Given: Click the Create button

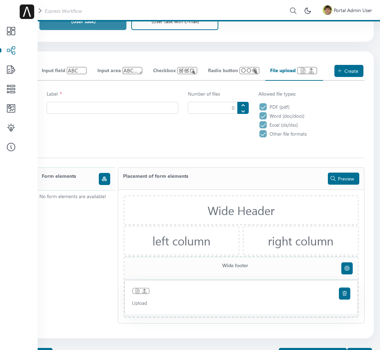Looking at the screenshot, I should pyautogui.click(x=349, y=71).
